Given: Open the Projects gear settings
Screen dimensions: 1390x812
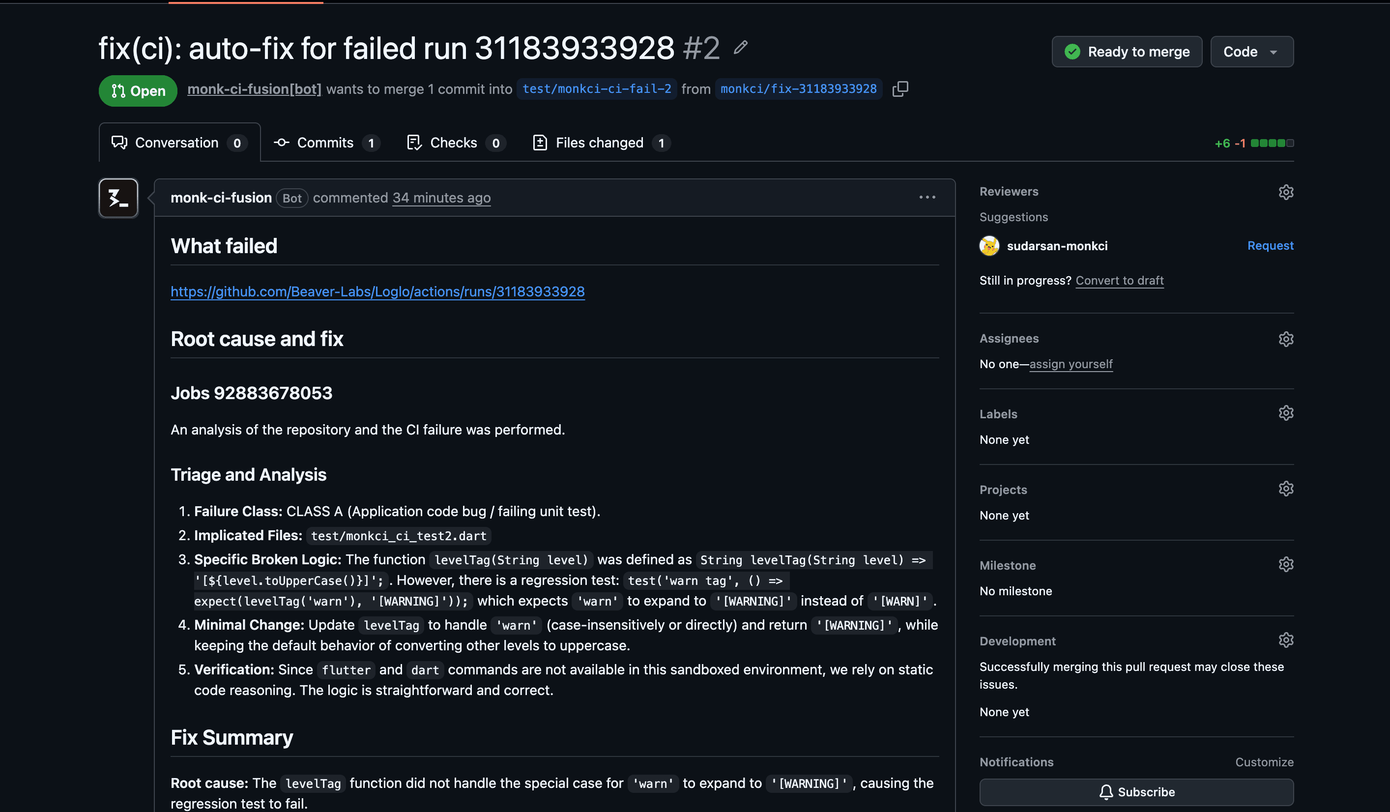Looking at the screenshot, I should point(1286,489).
